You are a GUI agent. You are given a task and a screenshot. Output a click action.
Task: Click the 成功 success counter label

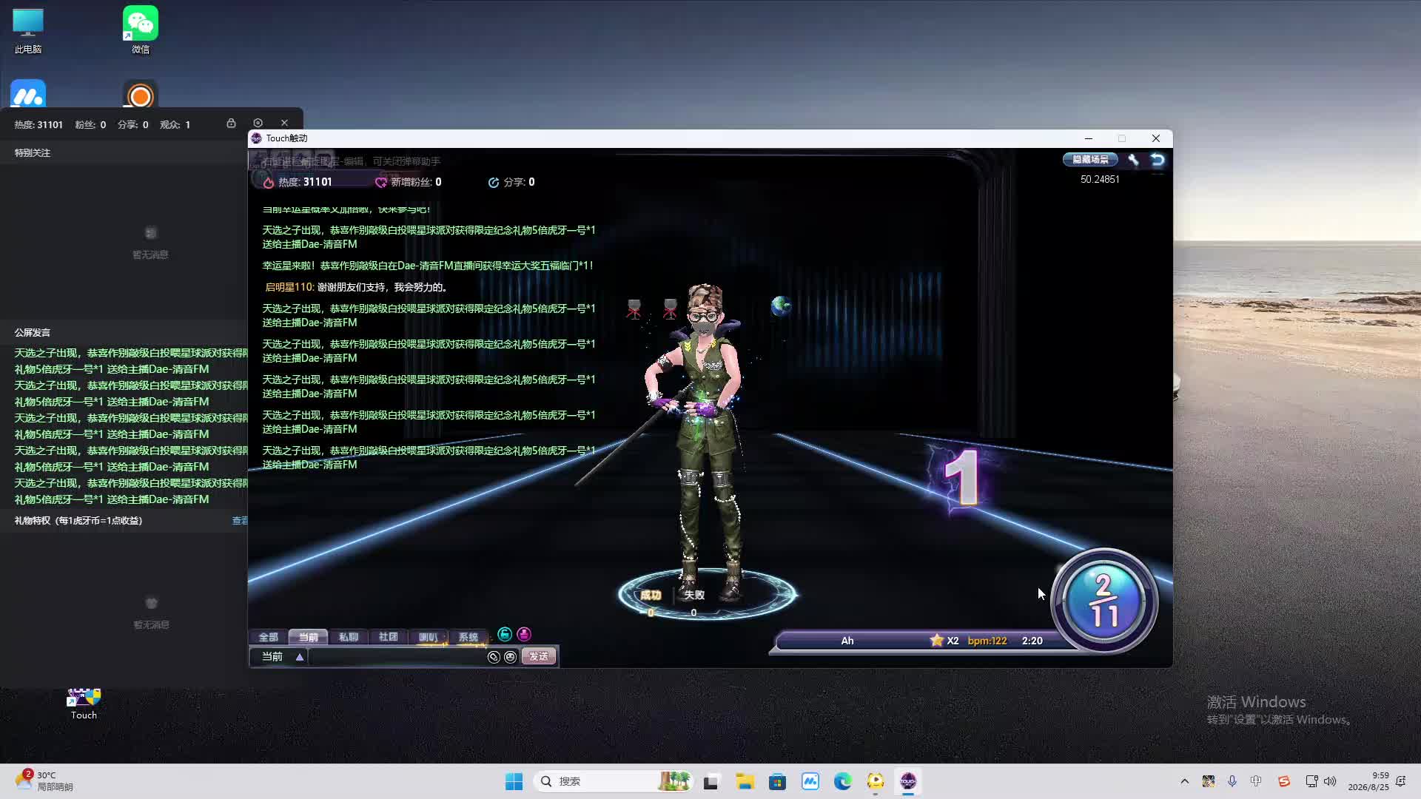click(x=651, y=595)
